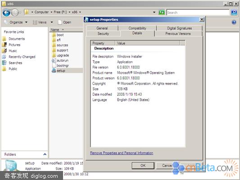The image size is (240, 180).
Task: Click the Open toolbar button
Action: tap(64, 22)
